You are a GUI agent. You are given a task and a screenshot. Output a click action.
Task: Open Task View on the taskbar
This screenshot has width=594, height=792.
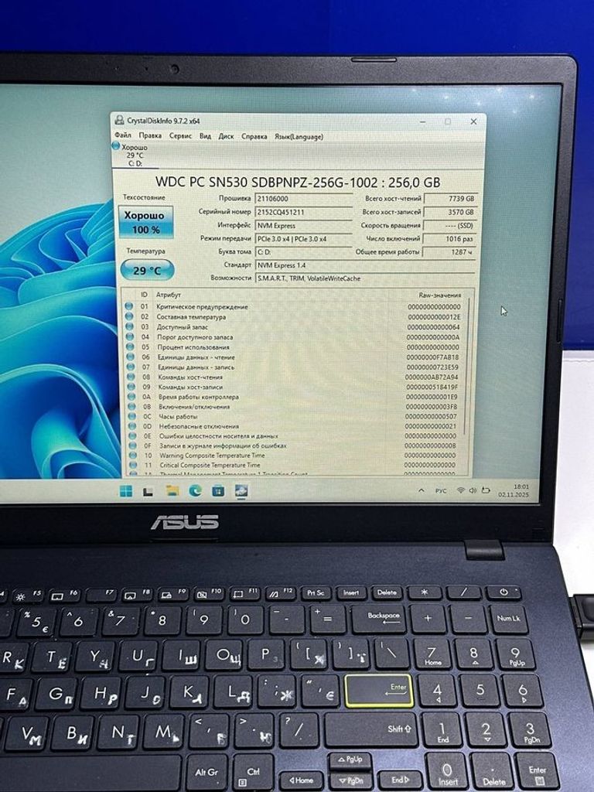coord(148,491)
